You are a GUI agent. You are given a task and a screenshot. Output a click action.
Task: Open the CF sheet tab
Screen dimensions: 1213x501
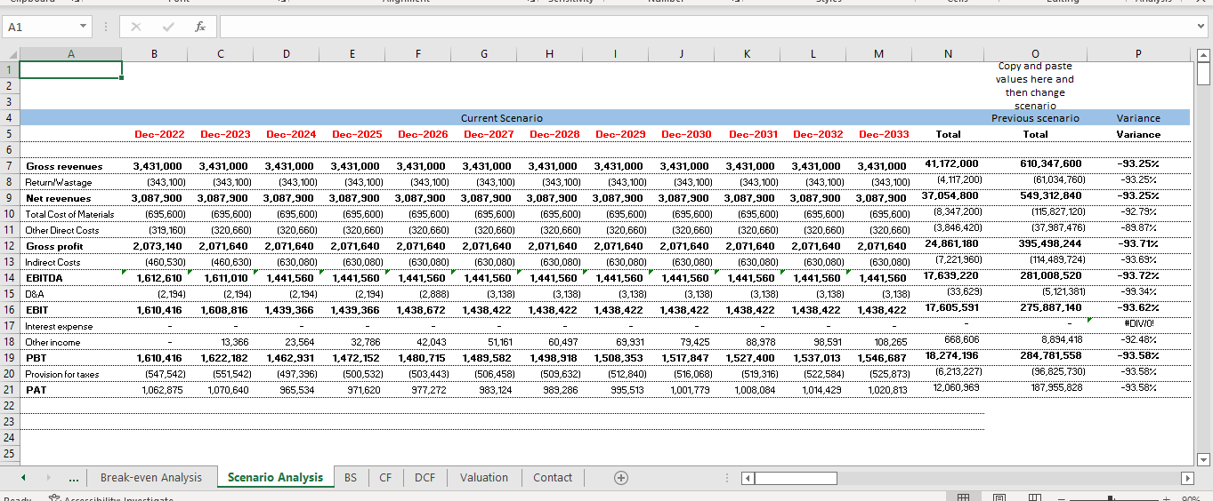pyautogui.click(x=385, y=478)
